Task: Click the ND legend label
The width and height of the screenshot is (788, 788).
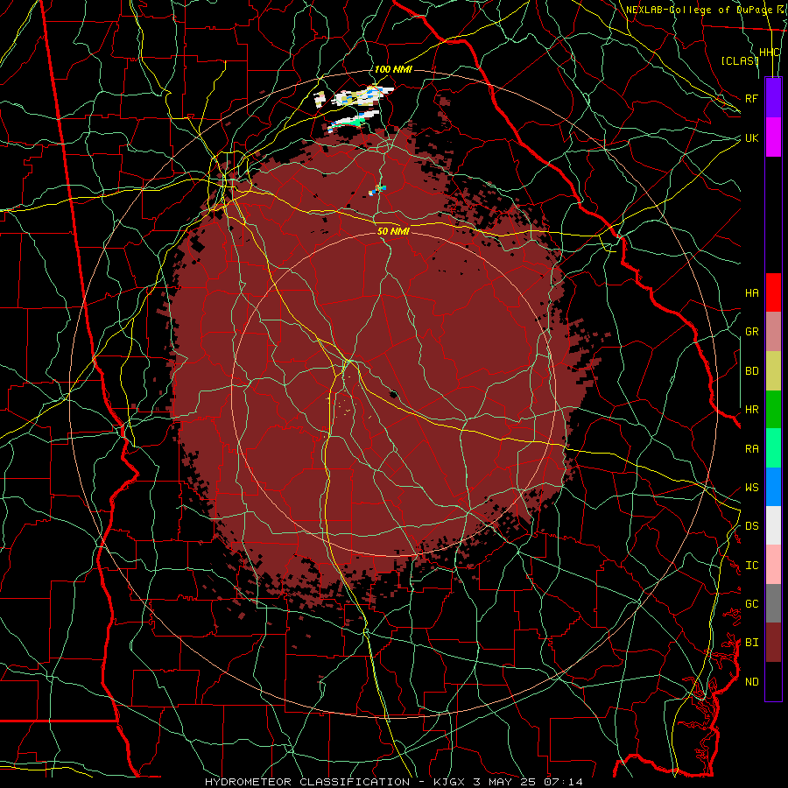Action: (751, 681)
